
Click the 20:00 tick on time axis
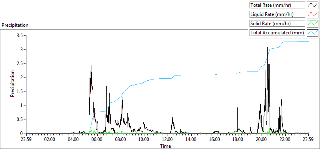pyautogui.click(x=262, y=140)
